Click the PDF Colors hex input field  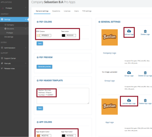point(46,35)
